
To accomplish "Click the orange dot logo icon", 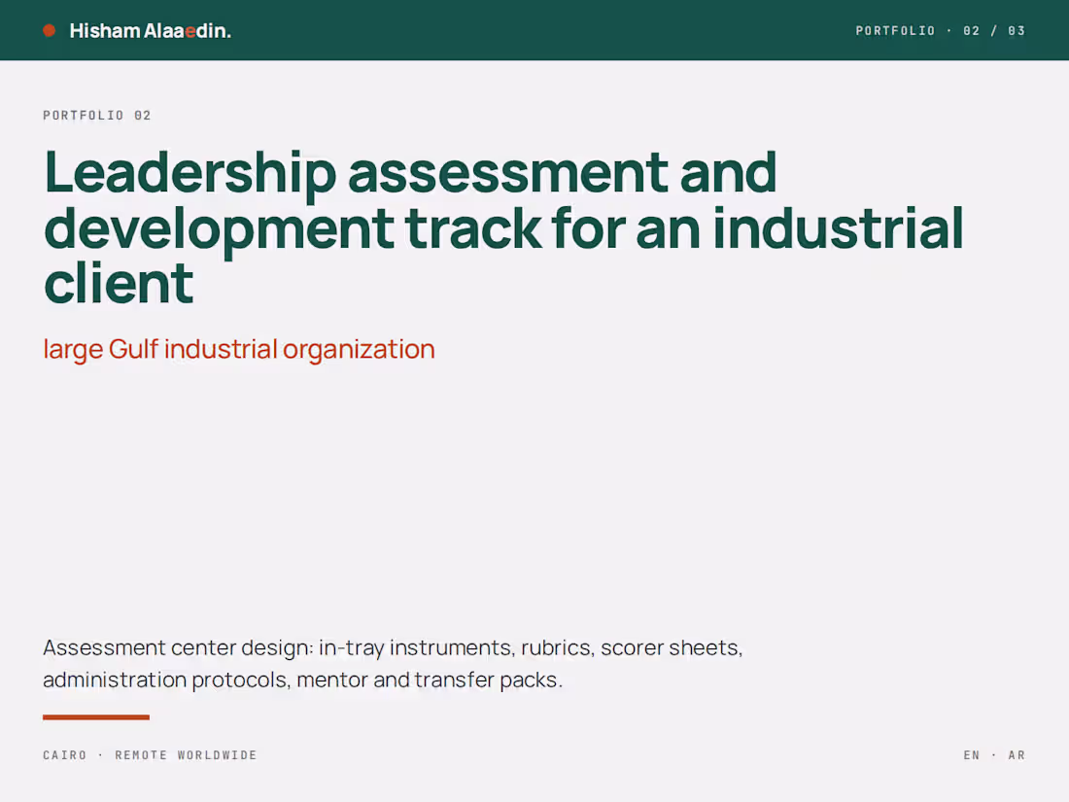I will (x=50, y=30).
